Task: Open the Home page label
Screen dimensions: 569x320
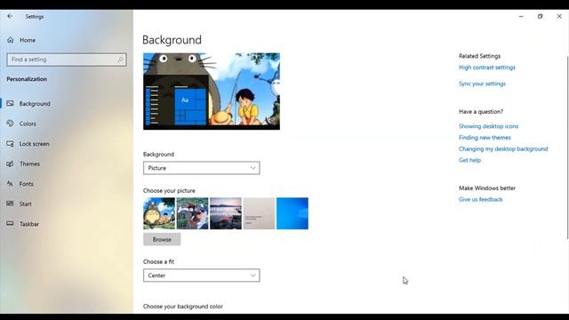Action: 28,40
